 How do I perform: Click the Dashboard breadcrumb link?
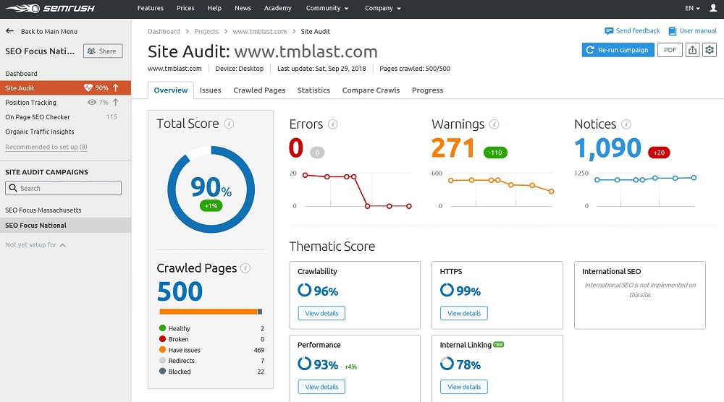point(164,31)
